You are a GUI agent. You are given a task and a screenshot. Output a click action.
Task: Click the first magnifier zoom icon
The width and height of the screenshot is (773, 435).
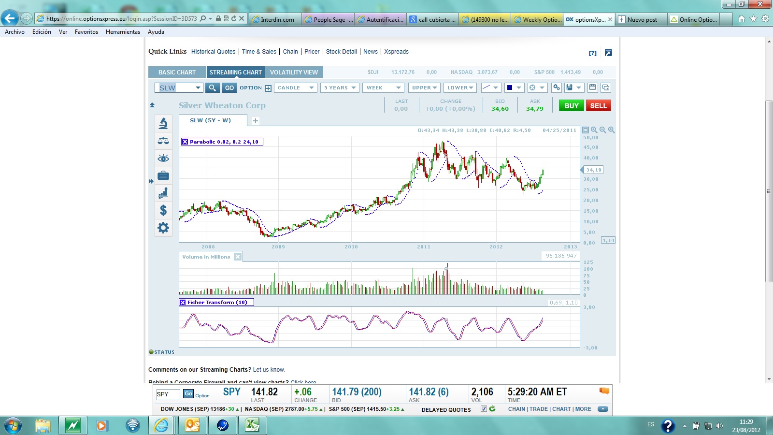pyautogui.click(x=594, y=130)
